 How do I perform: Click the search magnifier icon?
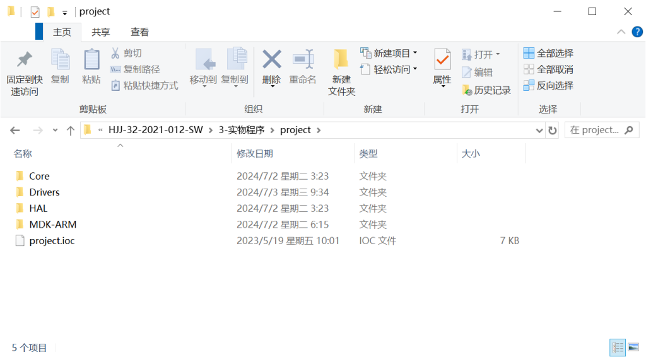[x=629, y=130]
